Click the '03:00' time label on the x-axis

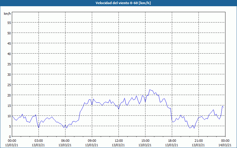(x=39, y=141)
